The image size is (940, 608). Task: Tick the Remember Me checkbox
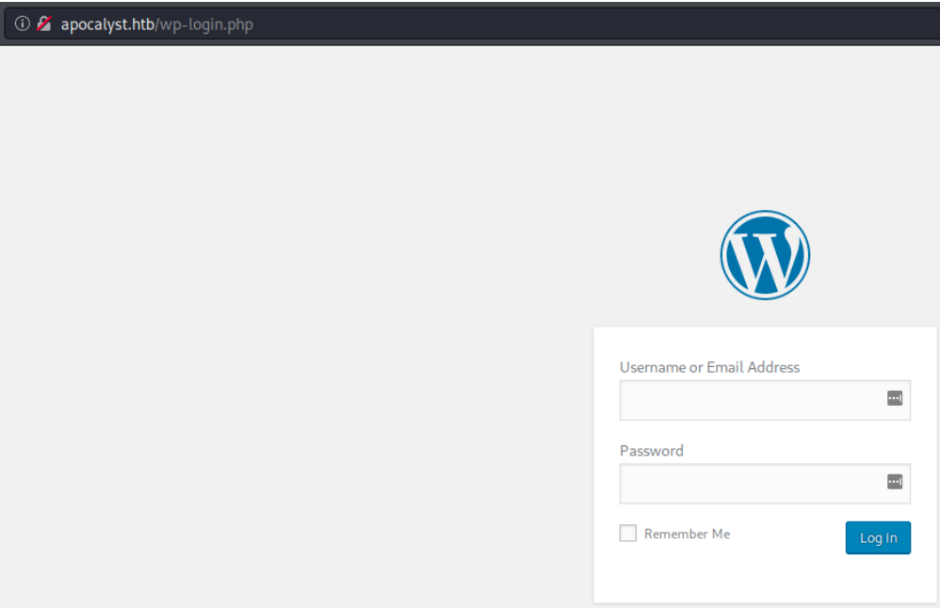click(627, 533)
